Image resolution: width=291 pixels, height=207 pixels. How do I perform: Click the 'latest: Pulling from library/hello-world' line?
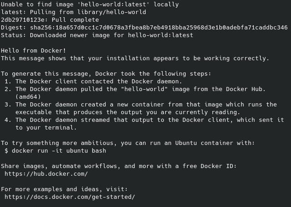click(73, 12)
